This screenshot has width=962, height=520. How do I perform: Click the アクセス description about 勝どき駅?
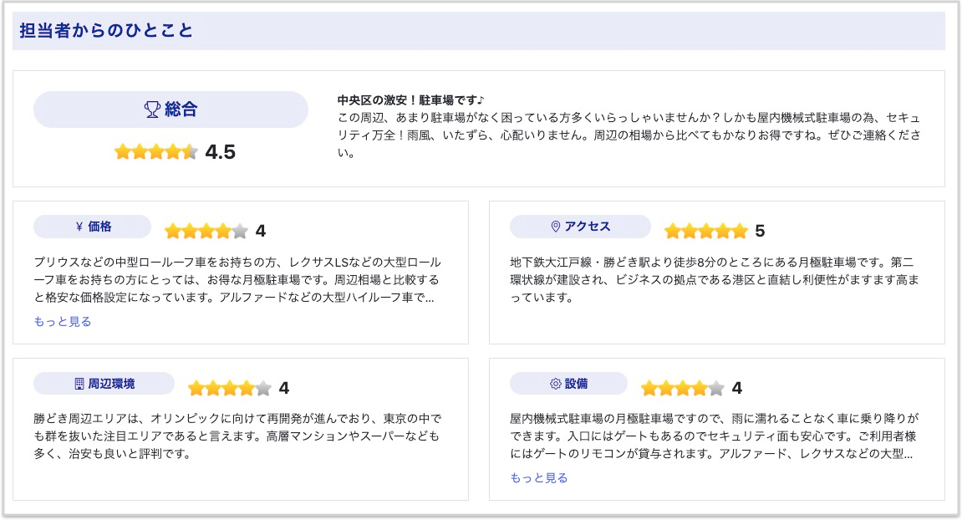[714, 279]
